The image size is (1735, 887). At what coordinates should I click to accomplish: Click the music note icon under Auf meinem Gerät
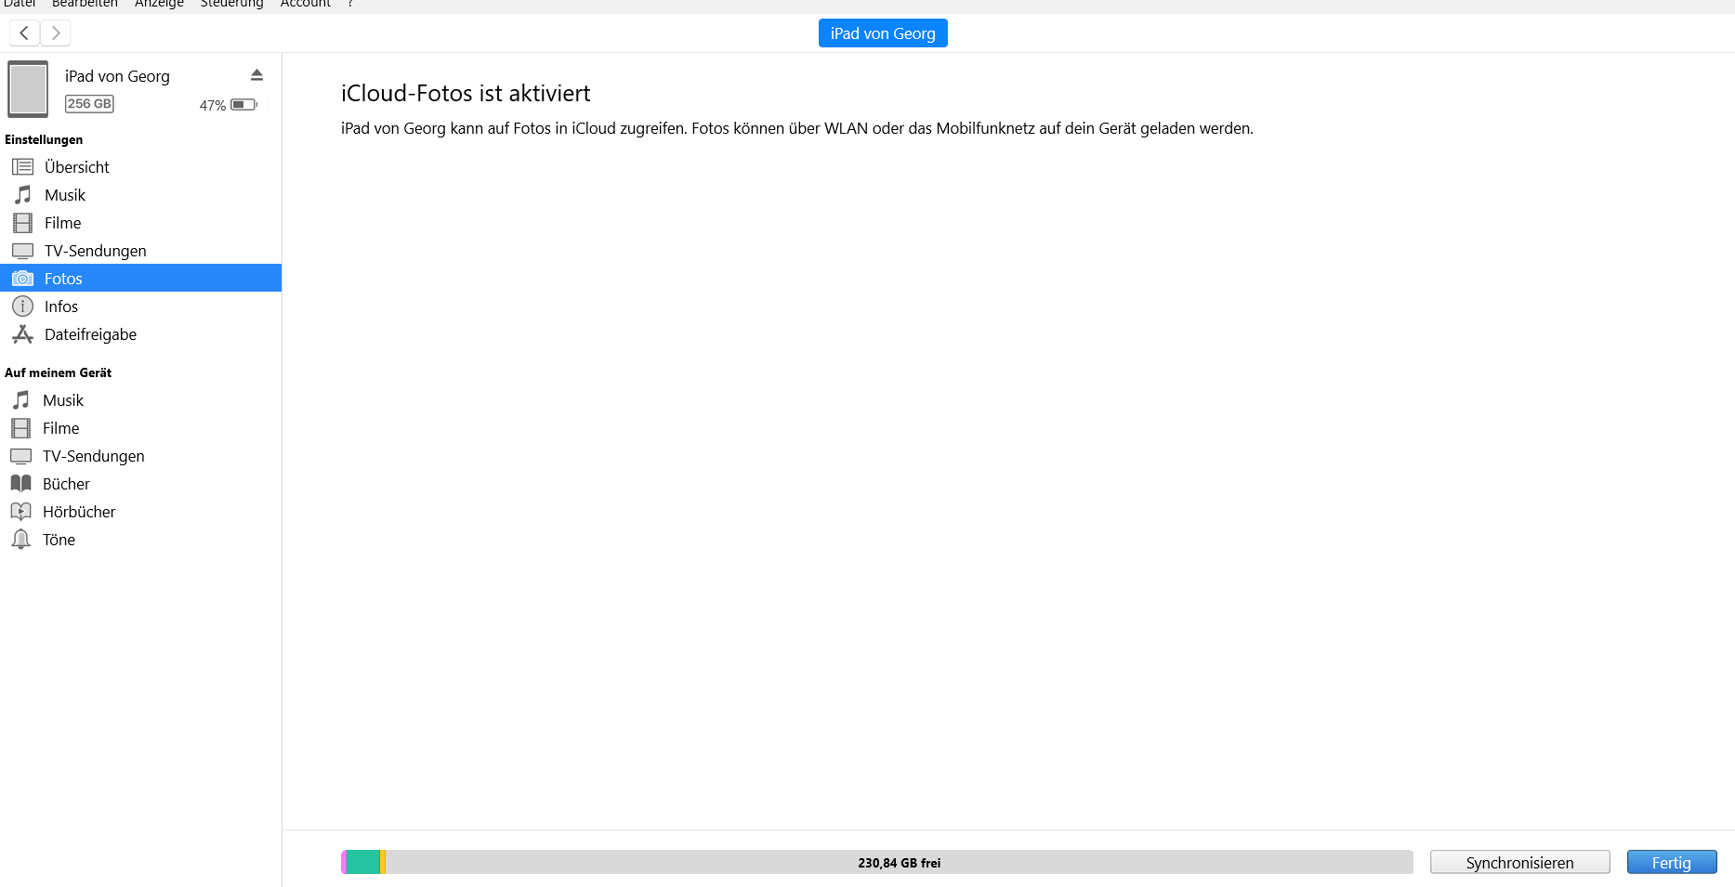tap(20, 400)
